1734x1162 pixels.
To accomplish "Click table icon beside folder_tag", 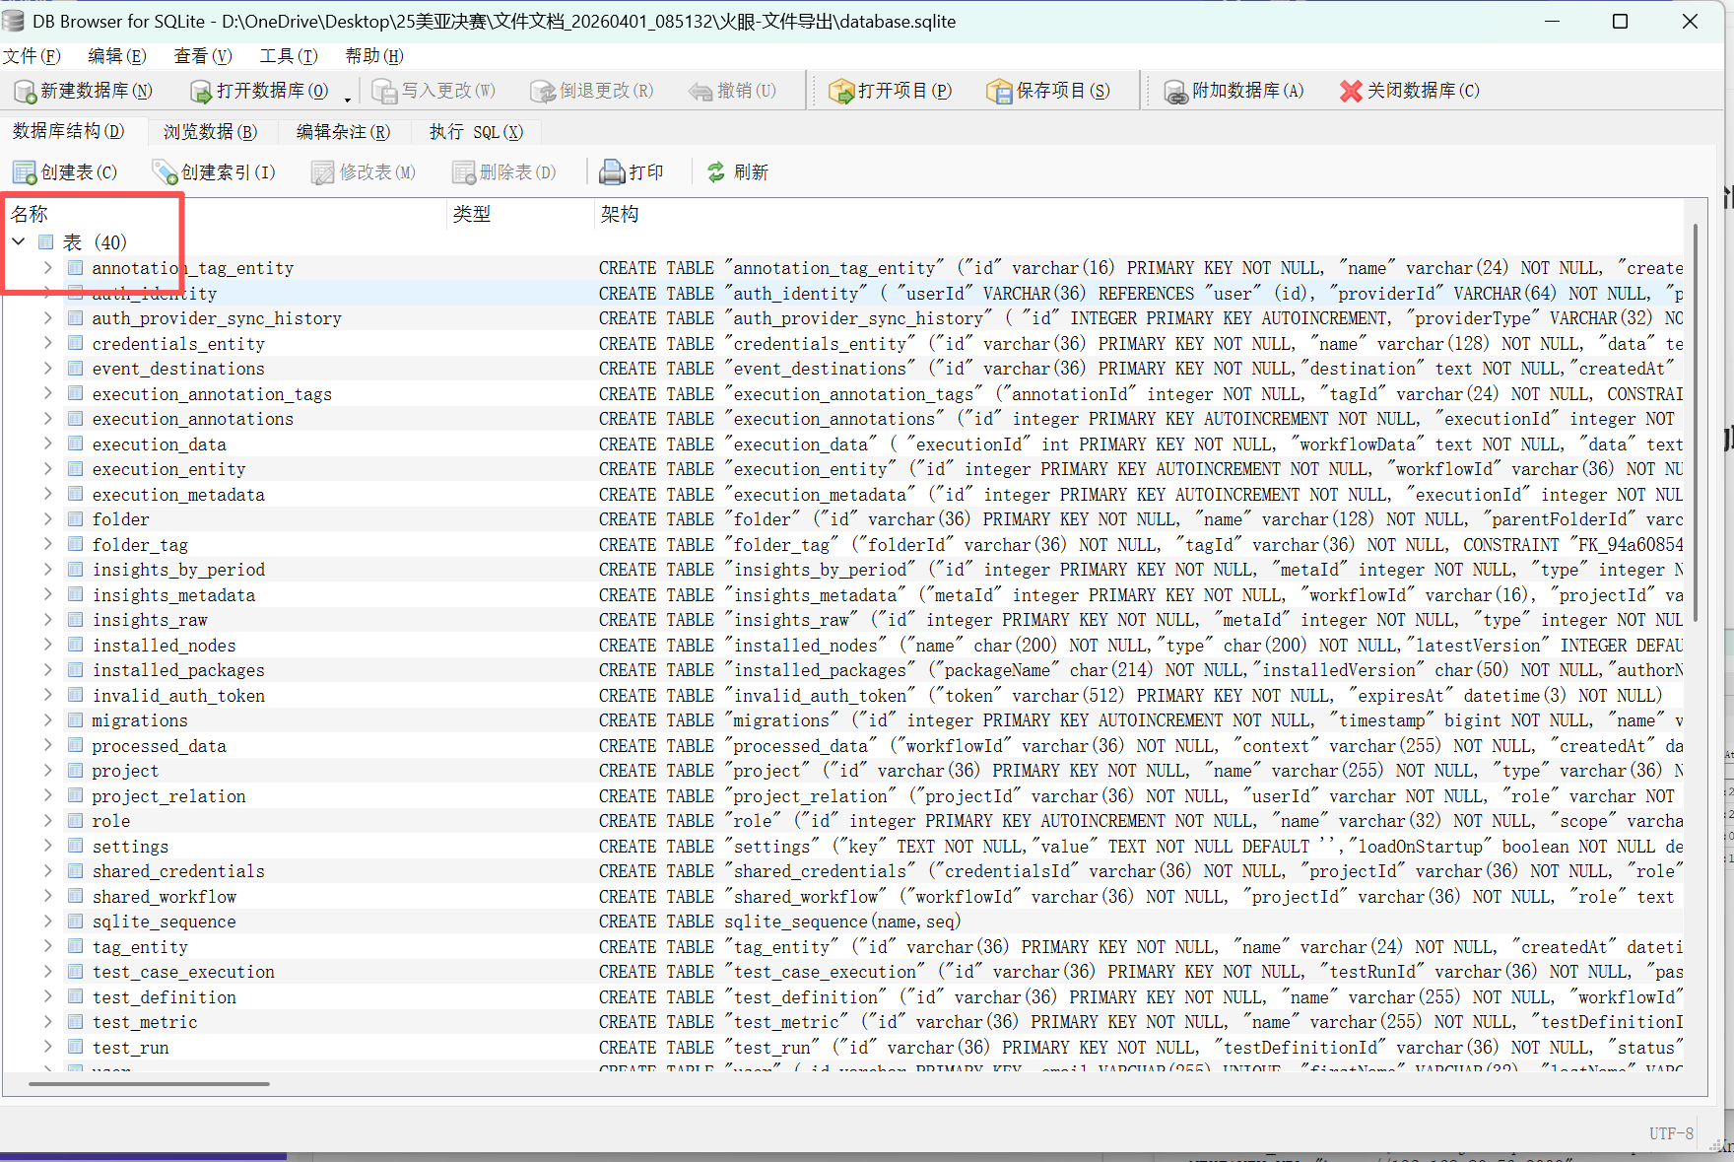I will coord(75,545).
